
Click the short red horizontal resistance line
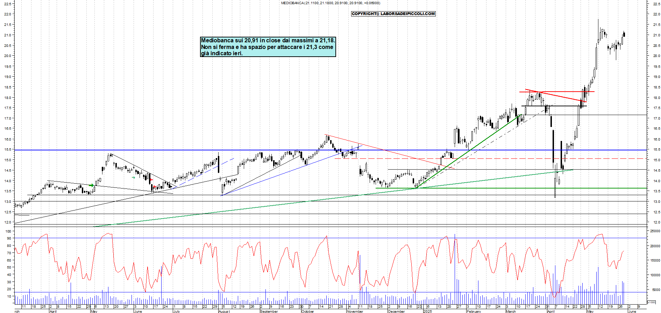click(x=556, y=92)
